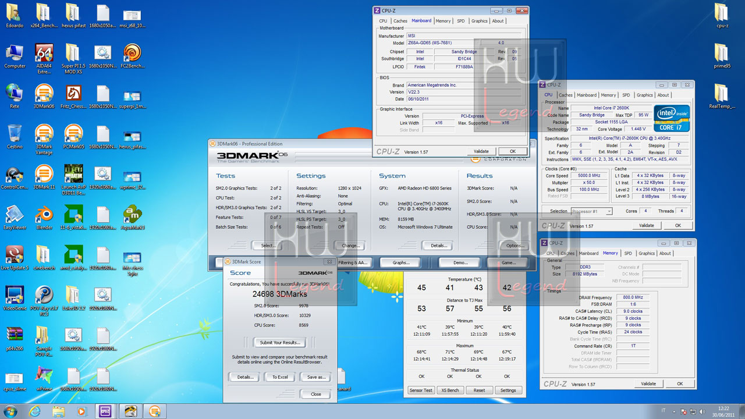
Task: Click the Game... button in 3DMark06
Action: [x=509, y=262]
